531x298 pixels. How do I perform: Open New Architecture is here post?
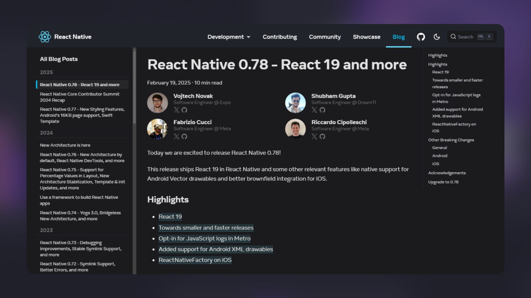65,145
